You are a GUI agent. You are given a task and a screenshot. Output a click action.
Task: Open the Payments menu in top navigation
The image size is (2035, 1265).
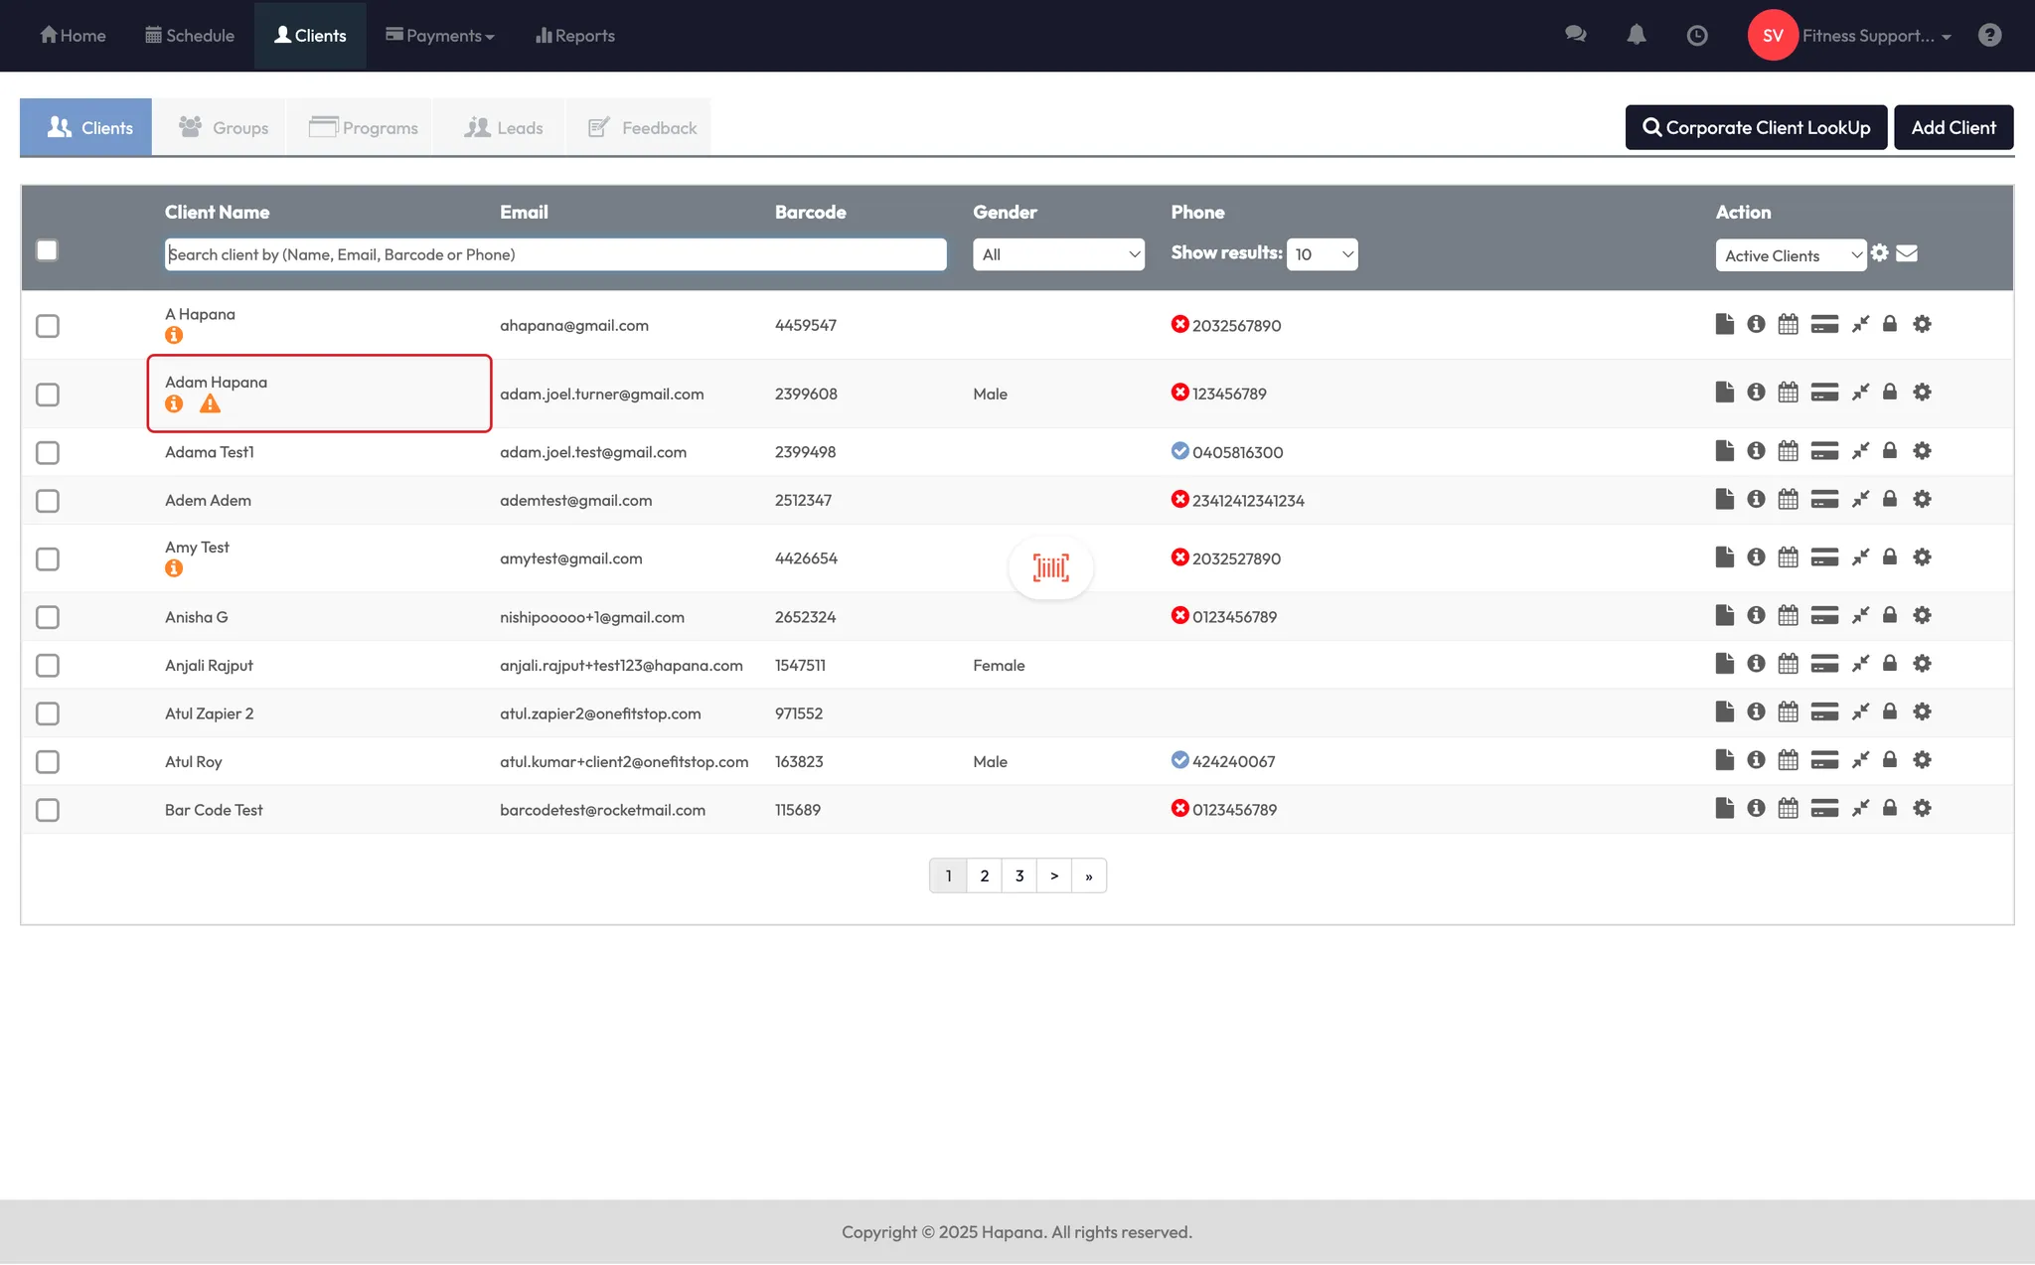point(440,36)
